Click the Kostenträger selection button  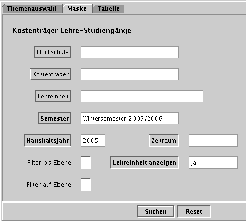click(x=50, y=74)
